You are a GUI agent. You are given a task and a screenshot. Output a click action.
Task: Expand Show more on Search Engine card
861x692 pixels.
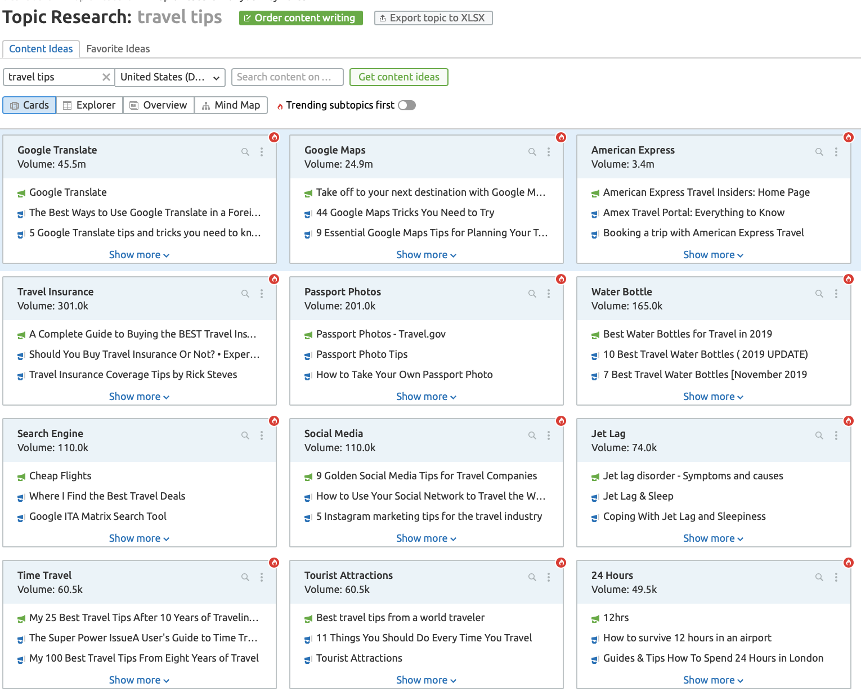click(139, 538)
